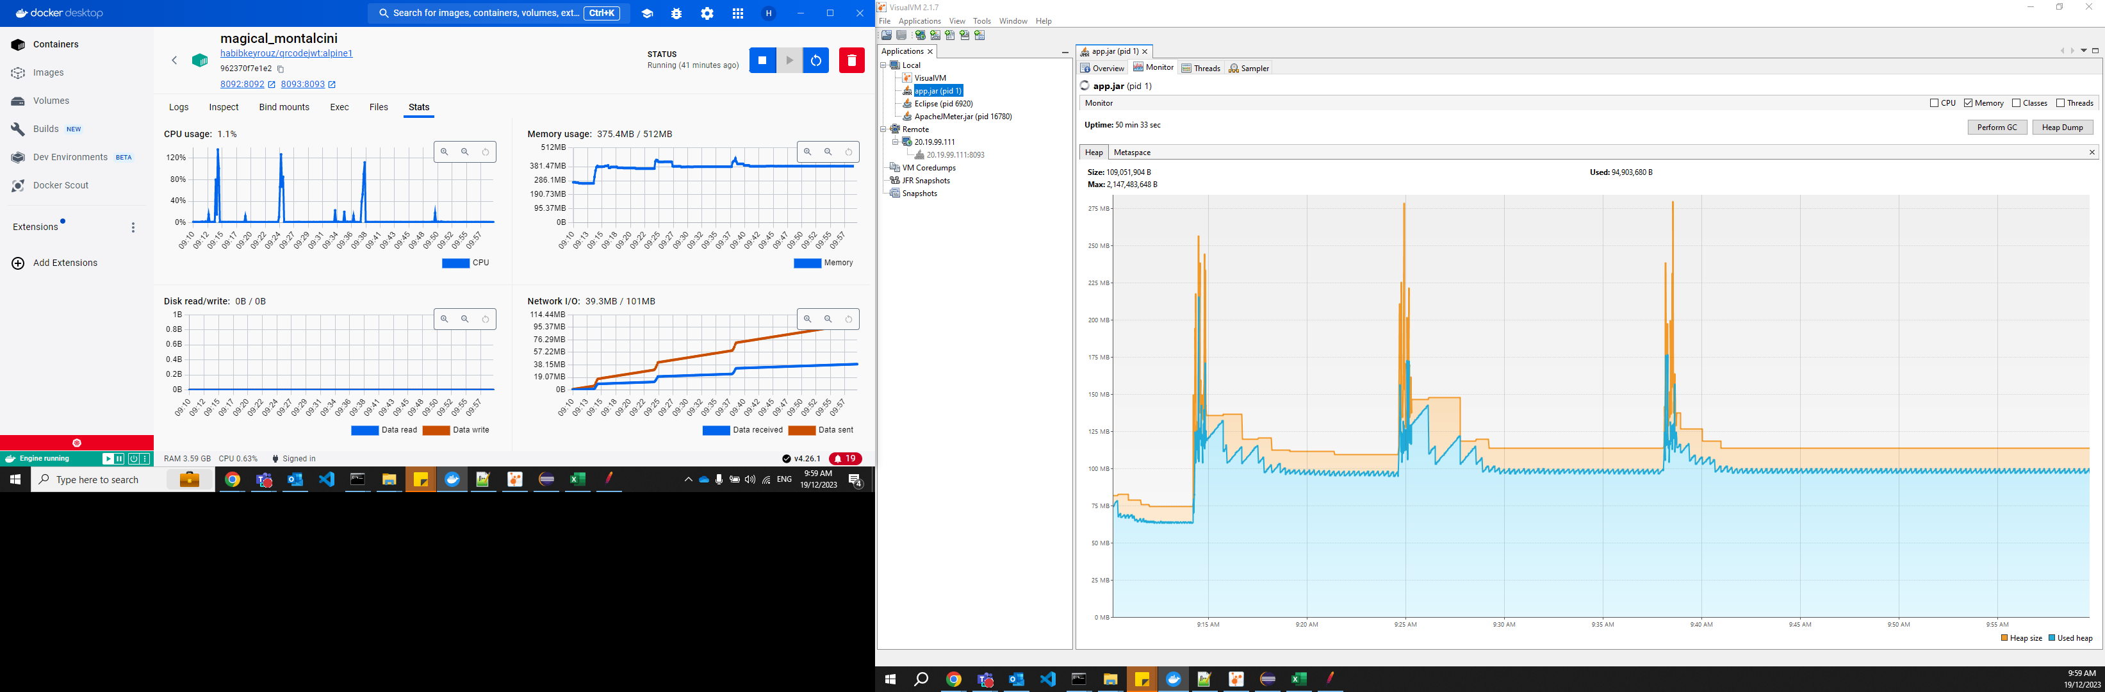Zoom in on the Disk read/write chart

[x=445, y=320]
